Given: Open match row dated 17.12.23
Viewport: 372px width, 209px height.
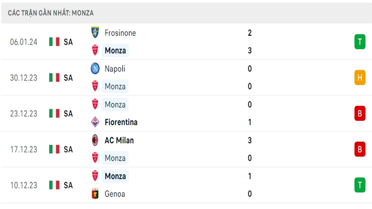Looking at the screenshot, I should tap(186, 149).
